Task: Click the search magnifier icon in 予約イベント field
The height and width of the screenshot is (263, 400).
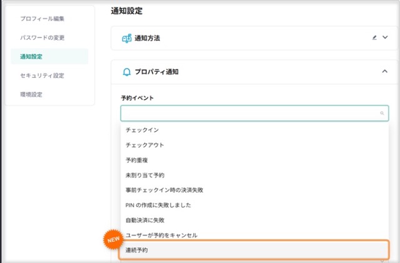Action: [x=382, y=113]
